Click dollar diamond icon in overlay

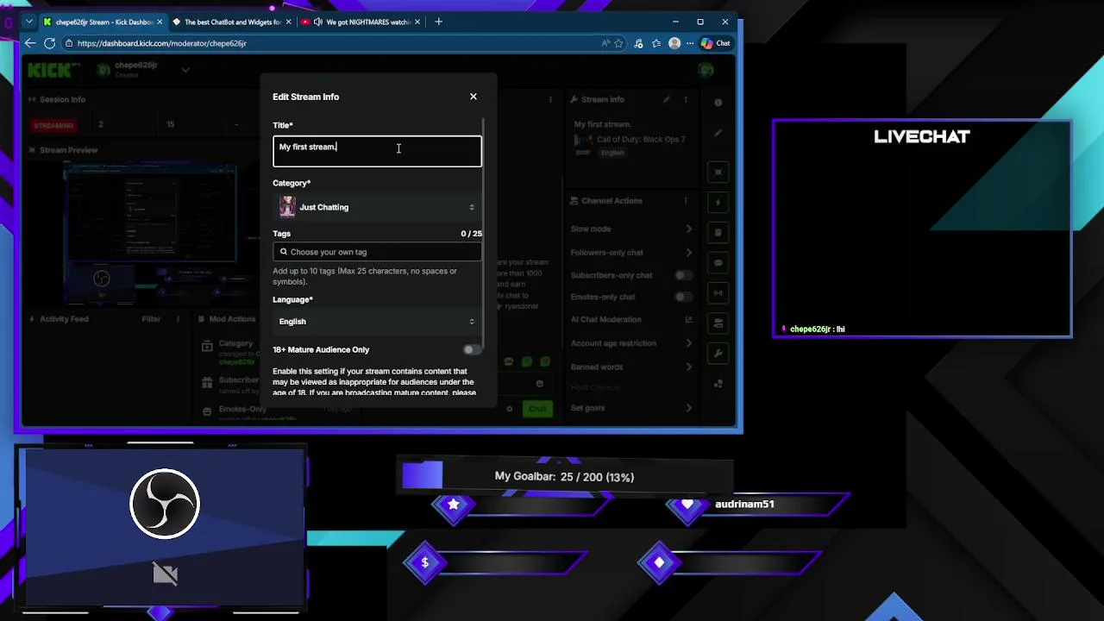424,563
